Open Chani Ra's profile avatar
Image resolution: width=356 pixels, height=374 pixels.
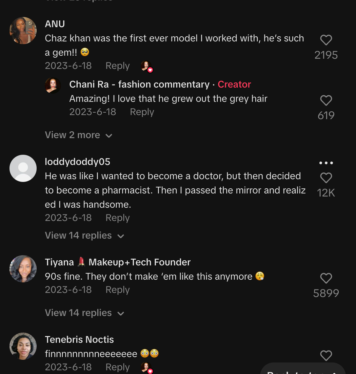[x=53, y=85]
